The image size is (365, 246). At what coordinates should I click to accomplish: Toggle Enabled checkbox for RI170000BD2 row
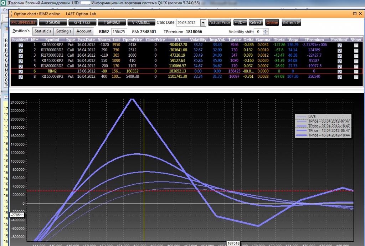(x=20, y=51)
